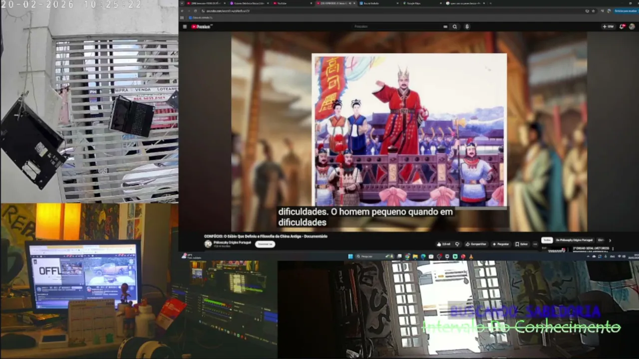Click the YouTube search magnifier button
Screen dimensions: 639x359
[x=455, y=27]
